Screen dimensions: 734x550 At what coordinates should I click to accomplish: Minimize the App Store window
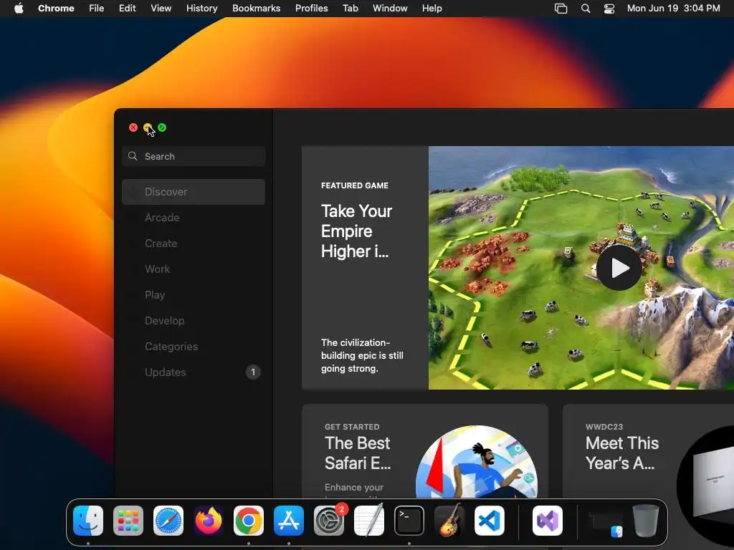tap(148, 127)
